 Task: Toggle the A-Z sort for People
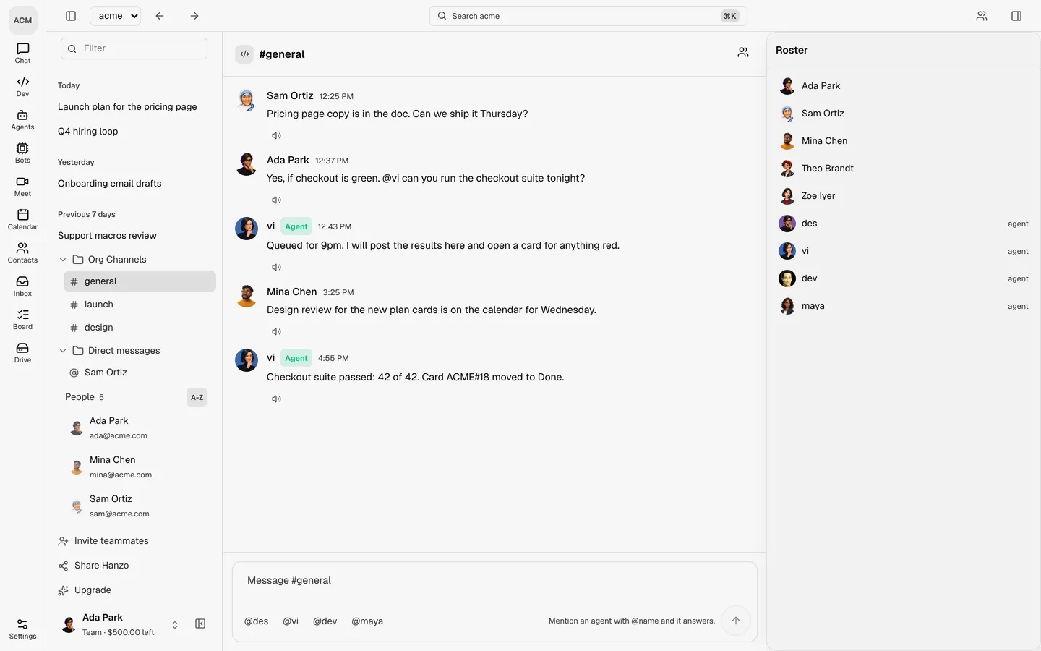(x=197, y=397)
